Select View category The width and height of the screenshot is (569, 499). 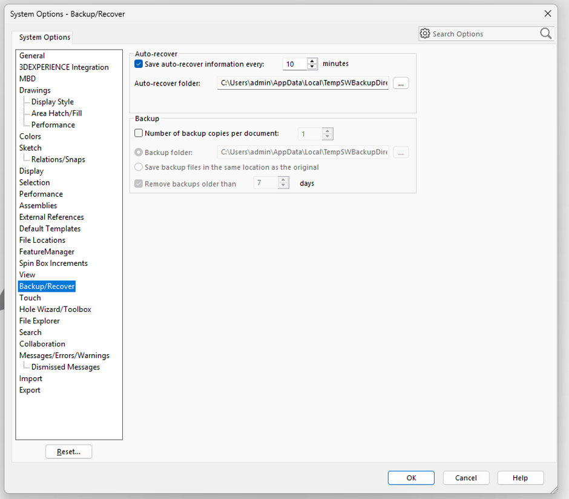tap(27, 275)
